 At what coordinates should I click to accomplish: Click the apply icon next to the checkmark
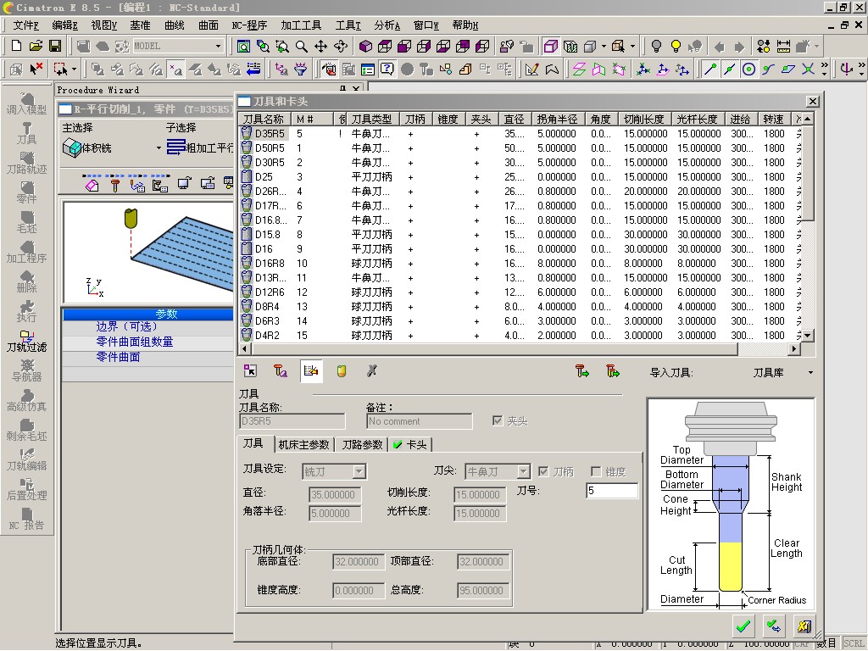tap(773, 626)
